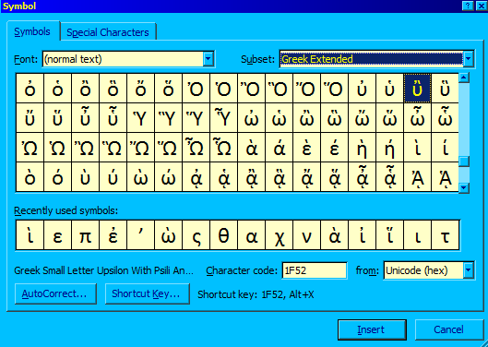
Task: Select the first symbol ὀ in the top grid row
Action: (x=30, y=89)
